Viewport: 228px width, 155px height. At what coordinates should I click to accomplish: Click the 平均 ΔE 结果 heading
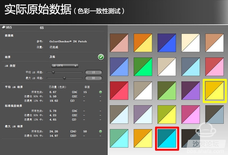coord(14,87)
